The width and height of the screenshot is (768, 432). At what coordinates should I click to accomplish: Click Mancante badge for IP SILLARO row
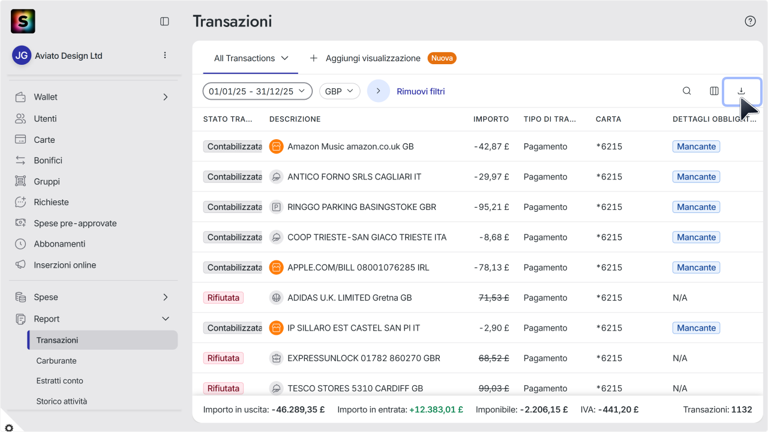point(696,328)
